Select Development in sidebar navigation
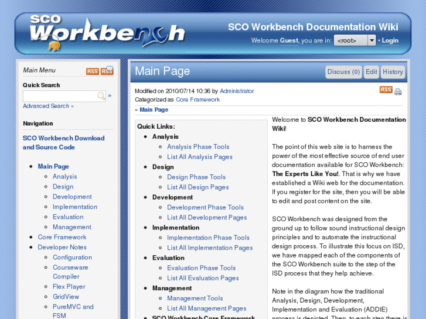The height and width of the screenshot is (319, 426). (72, 197)
